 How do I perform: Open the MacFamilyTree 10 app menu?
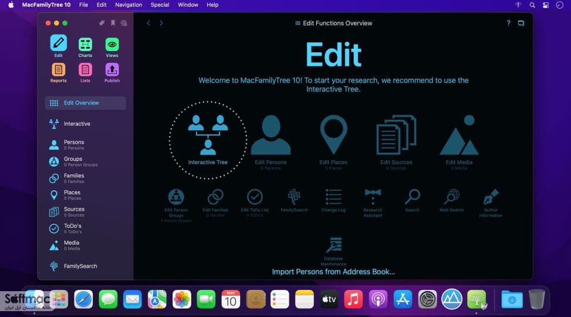click(46, 5)
